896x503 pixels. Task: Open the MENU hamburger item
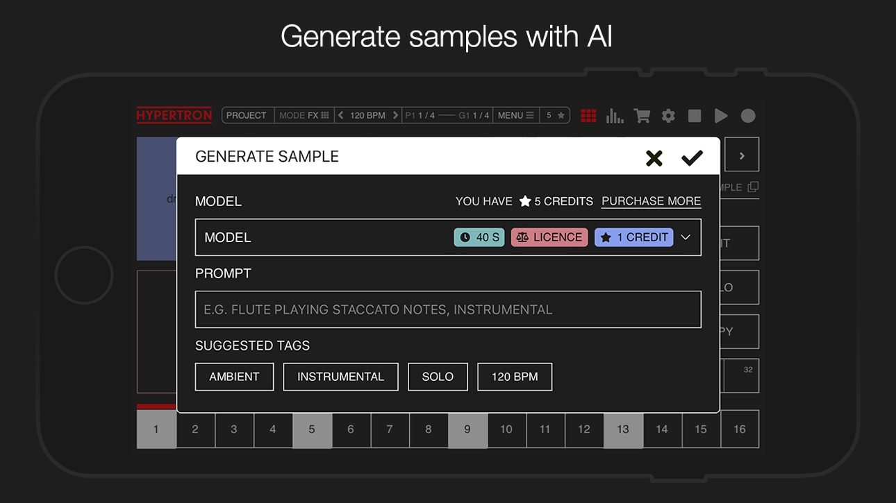pos(516,115)
